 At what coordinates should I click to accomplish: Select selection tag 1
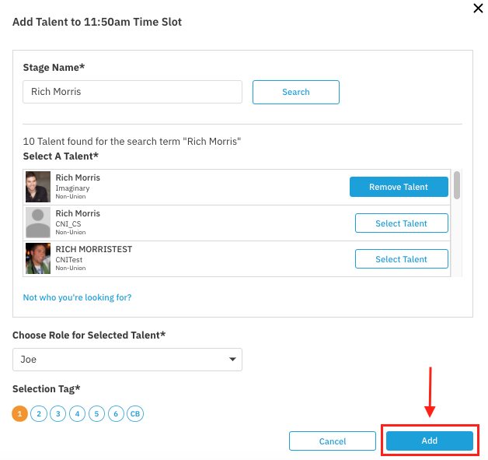[19, 414]
